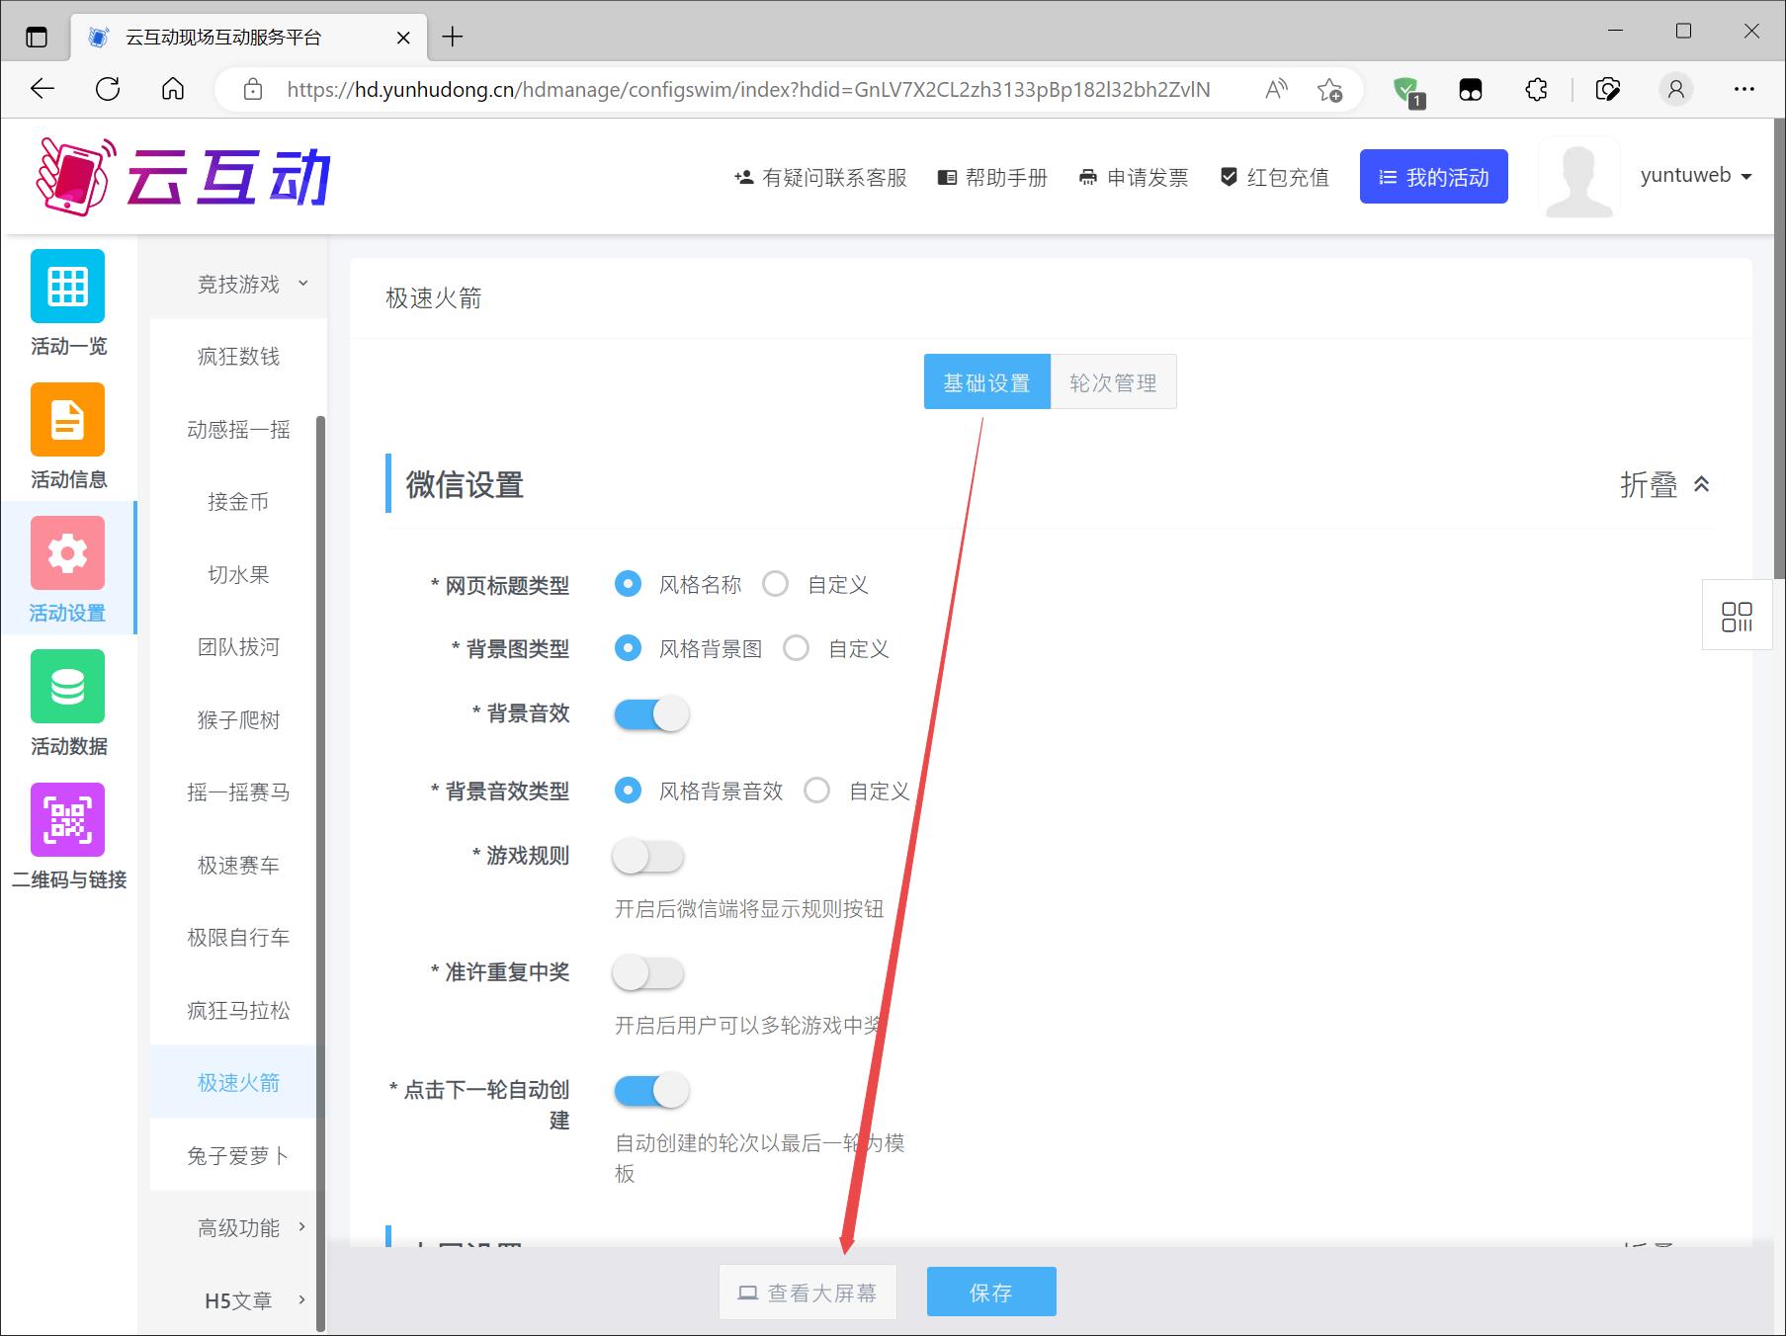This screenshot has height=1336, width=1786.
Task: Open the black mask extension icon
Action: [1471, 90]
